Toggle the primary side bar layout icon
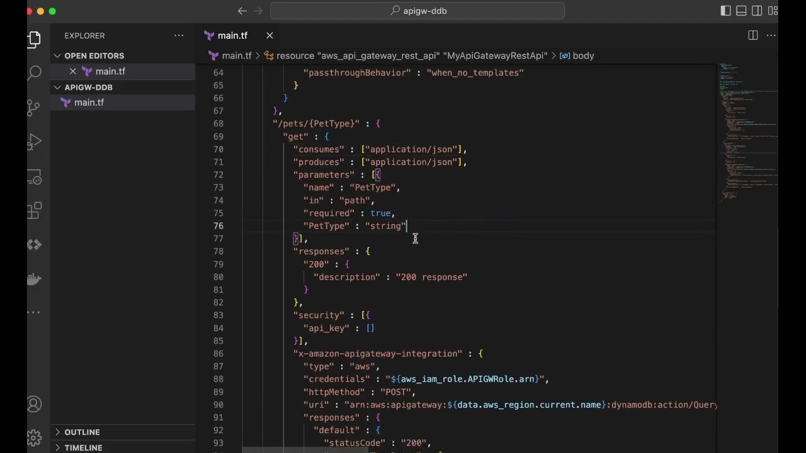The height and width of the screenshot is (453, 806). [725, 11]
